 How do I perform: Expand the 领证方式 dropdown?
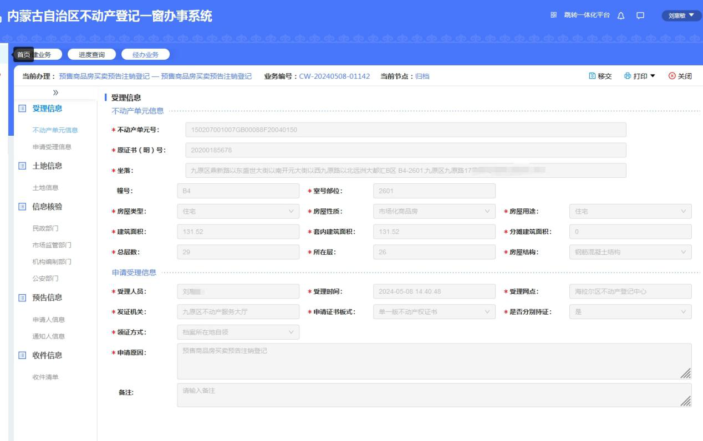pyautogui.click(x=238, y=332)
